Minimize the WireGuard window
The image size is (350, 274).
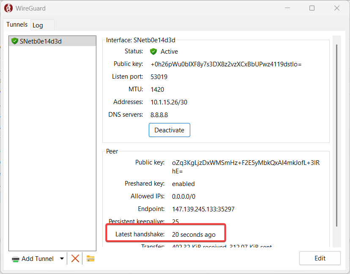point(287,8)
